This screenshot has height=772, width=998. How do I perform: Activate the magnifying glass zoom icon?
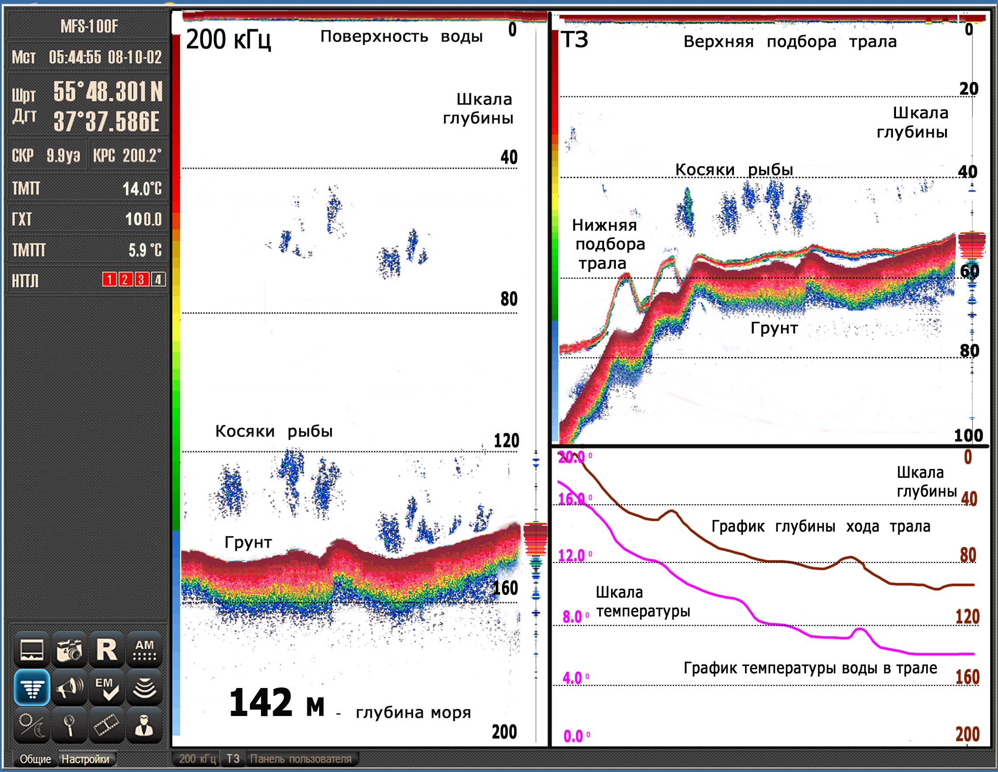tap(70, 725)
